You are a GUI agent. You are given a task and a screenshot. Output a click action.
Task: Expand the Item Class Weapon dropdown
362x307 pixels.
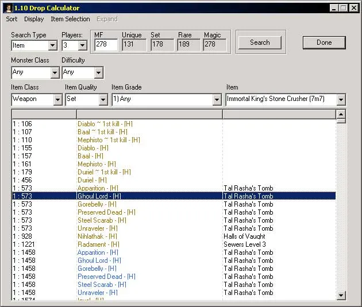[57, 99]
